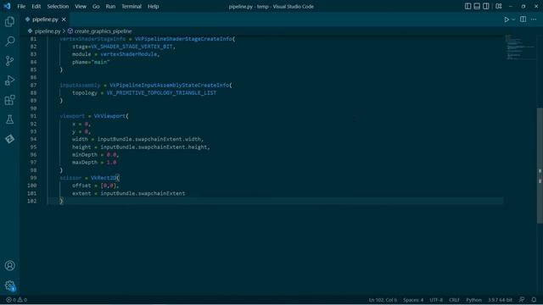The height and width of the screenshot is (305, 543).
Task: Open the Extensions view
Action: point(9,100)
